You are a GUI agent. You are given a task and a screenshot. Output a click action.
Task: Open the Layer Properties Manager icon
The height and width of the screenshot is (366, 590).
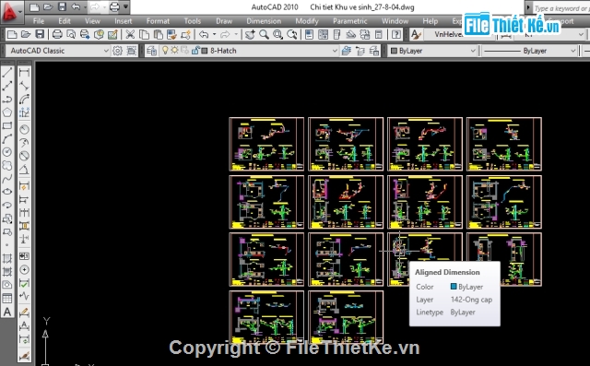[151, 51]
